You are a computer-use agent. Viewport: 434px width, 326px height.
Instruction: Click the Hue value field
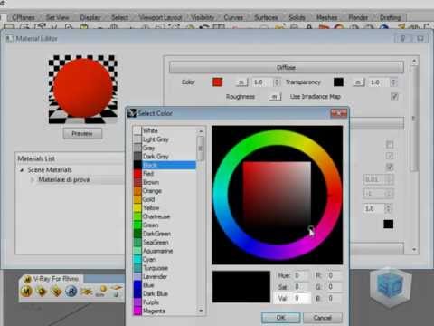[301, 275]
